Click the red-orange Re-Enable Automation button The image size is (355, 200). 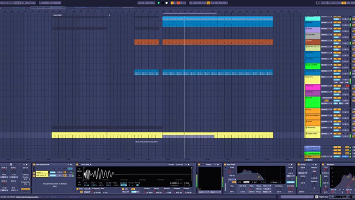pos(178,3)
